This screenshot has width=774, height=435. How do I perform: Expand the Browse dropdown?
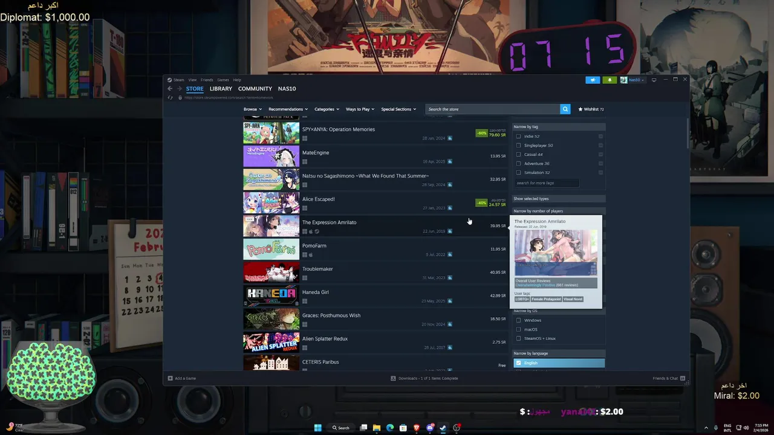point(252,109)
